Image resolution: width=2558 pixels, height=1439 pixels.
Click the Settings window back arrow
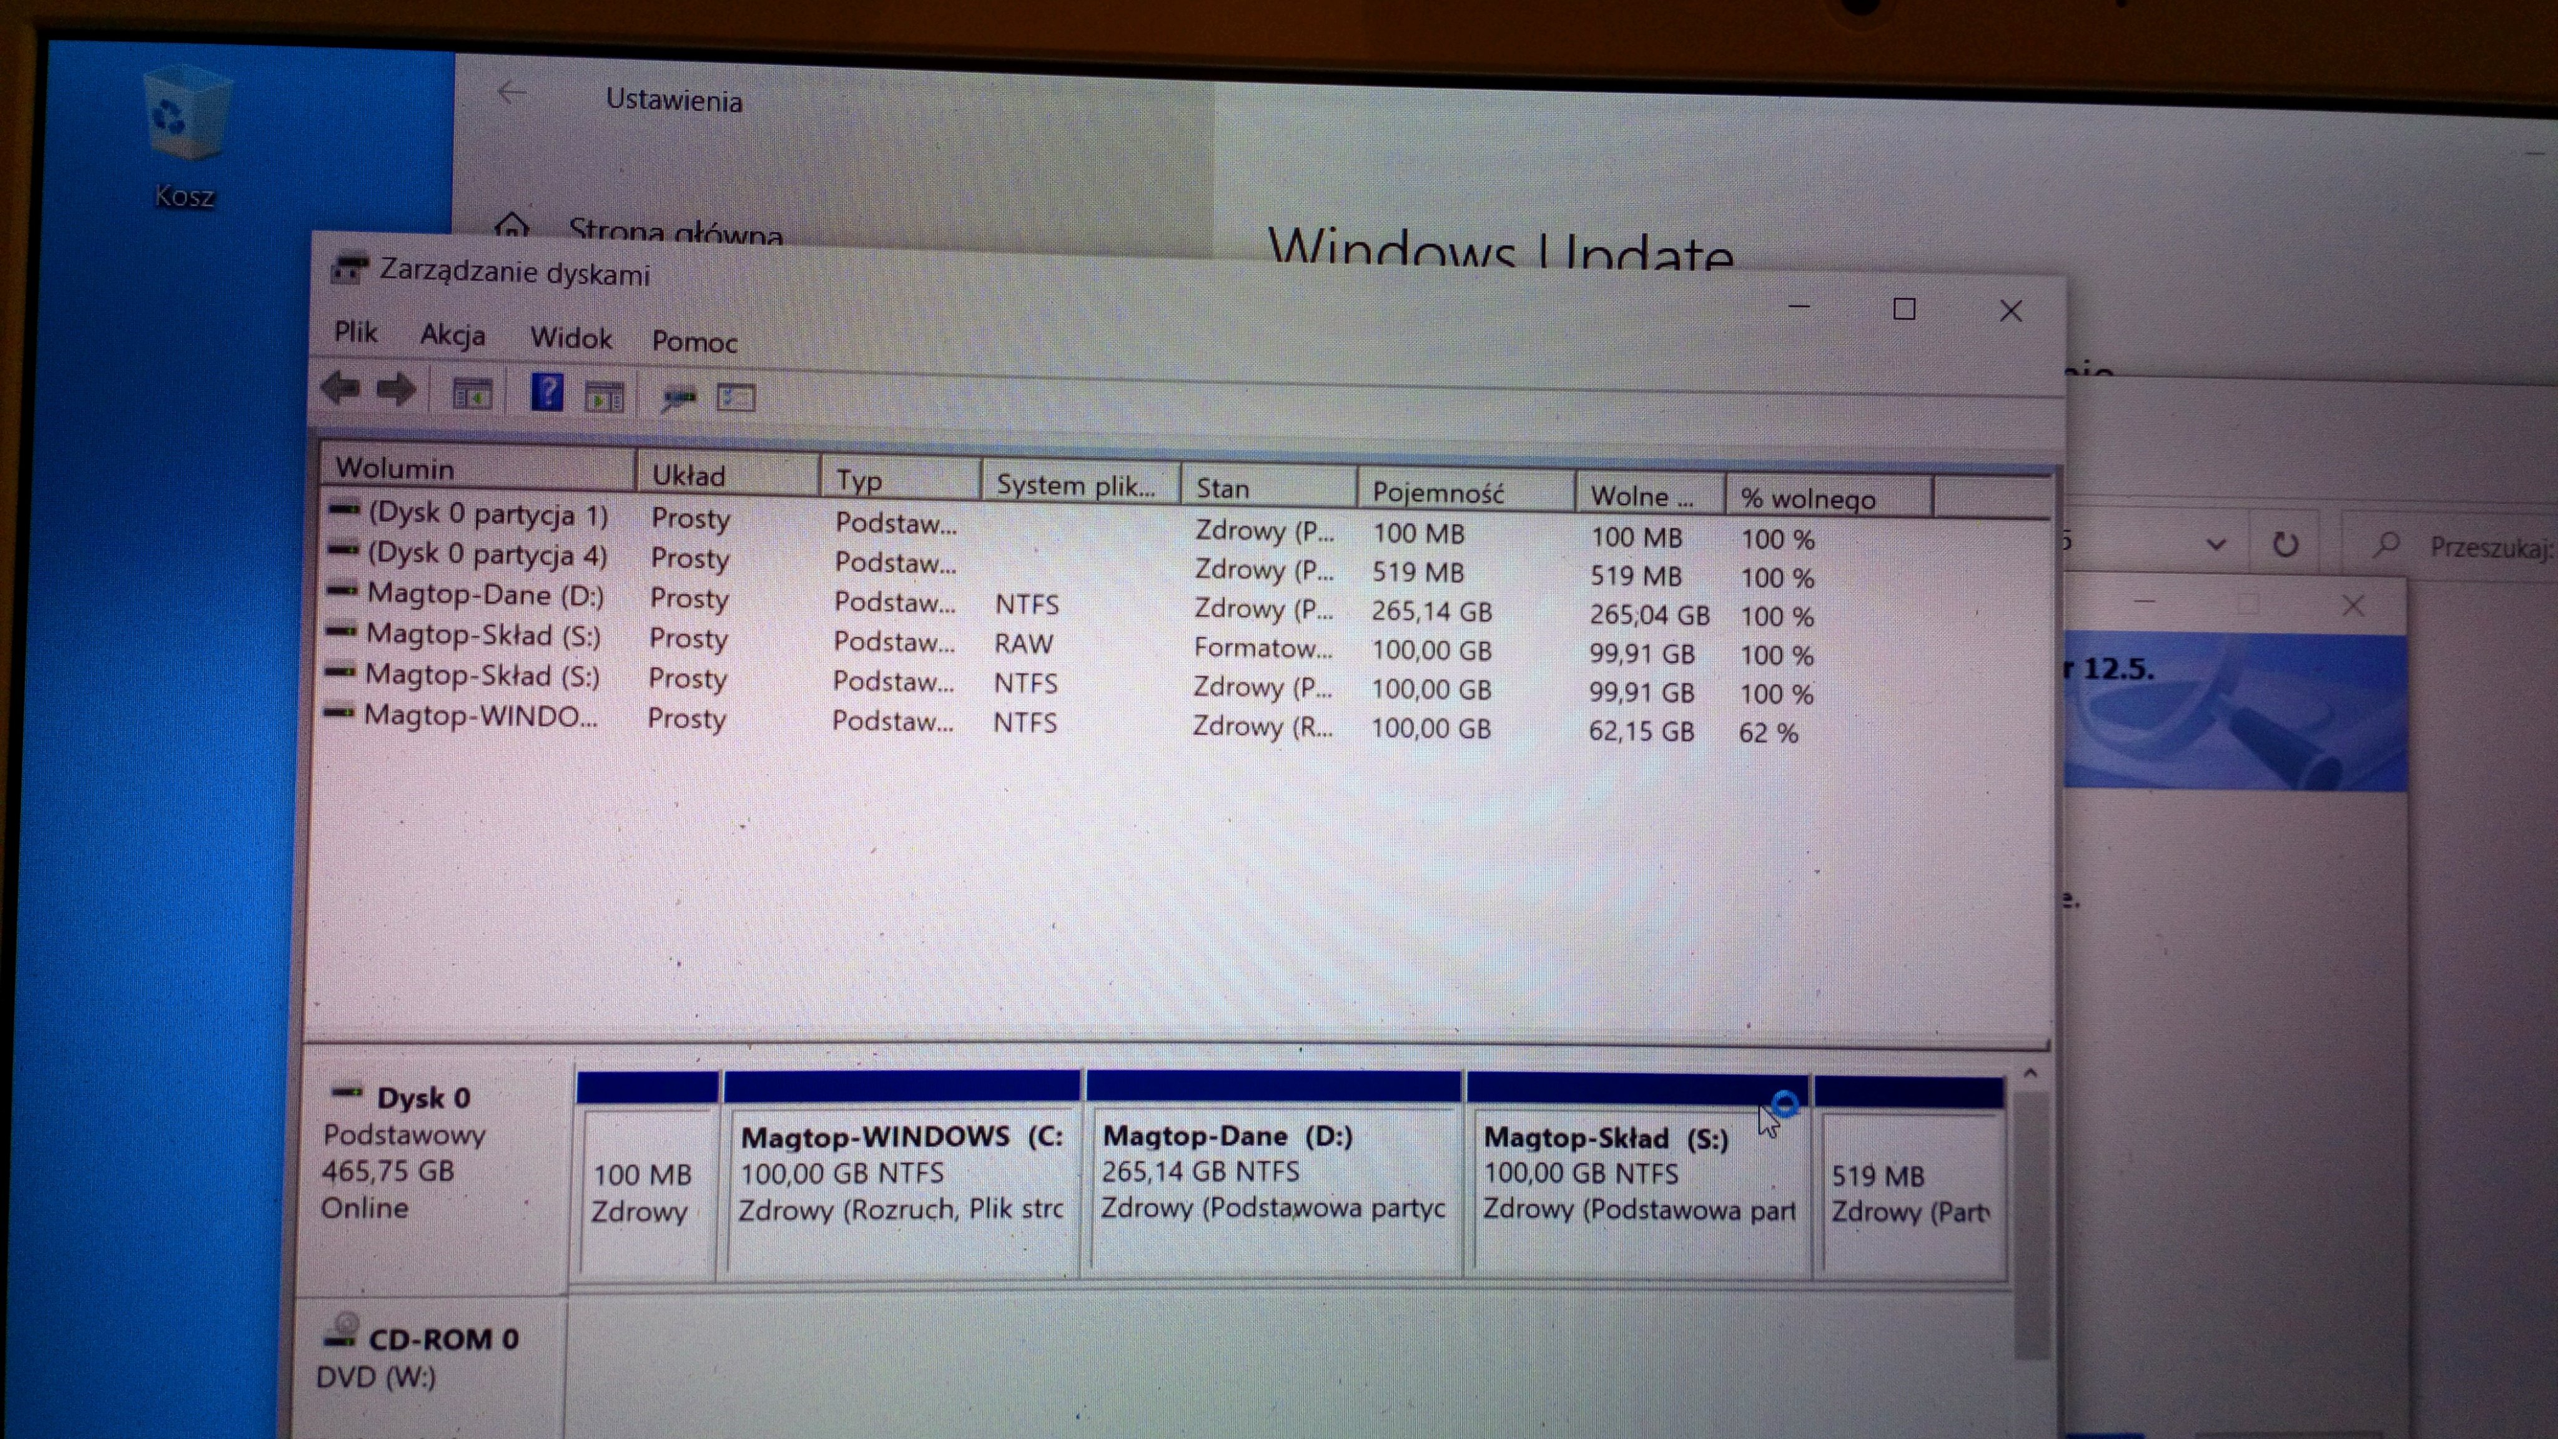point(511,93)
